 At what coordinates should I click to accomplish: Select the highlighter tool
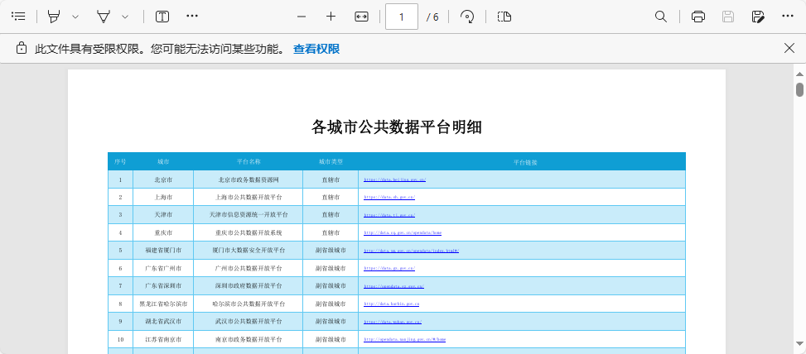coord(55,17)
